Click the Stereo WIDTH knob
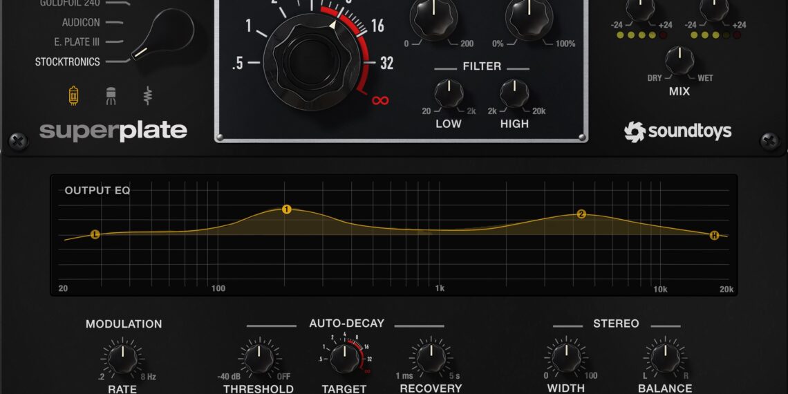Screen dimensions: 788x394 pyautogui.click(x=566, y=358)
